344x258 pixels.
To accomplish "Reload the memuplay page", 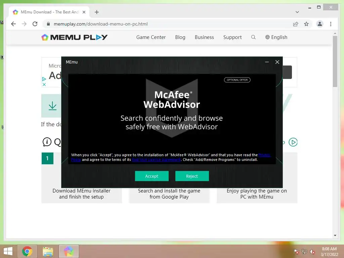I will (x=35, y=24).
